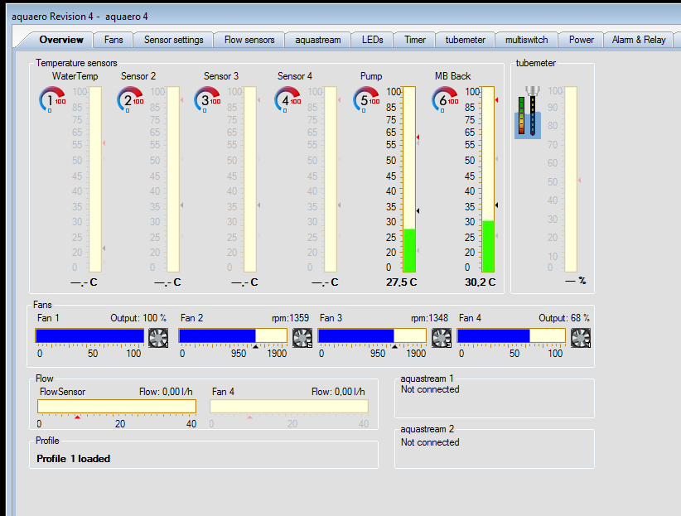Open the multiswitch tab
Image resolution: width=681 pixels, height=516 pixels.
(x=526, y=40)
